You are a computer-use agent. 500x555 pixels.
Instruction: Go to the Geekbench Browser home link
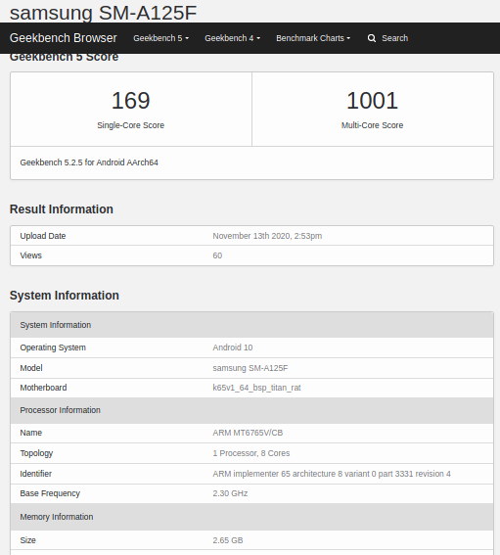[63, 38]
